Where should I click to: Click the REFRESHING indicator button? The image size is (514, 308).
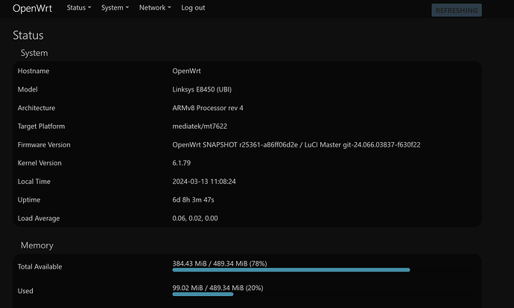[457, 10]
